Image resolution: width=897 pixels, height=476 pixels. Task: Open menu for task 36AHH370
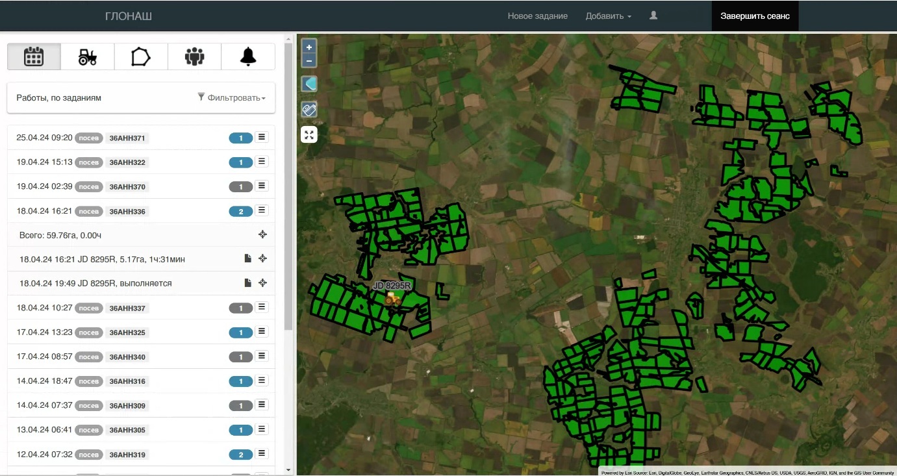click(262, 186)
